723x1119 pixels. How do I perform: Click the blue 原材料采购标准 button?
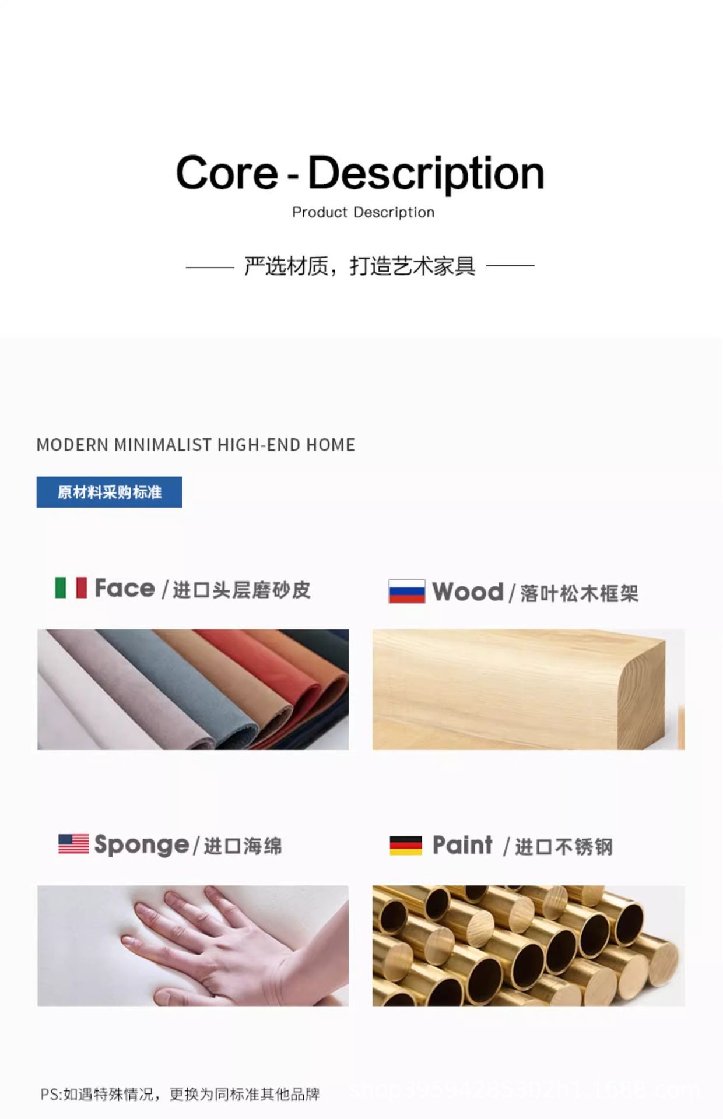coord(109,492)
